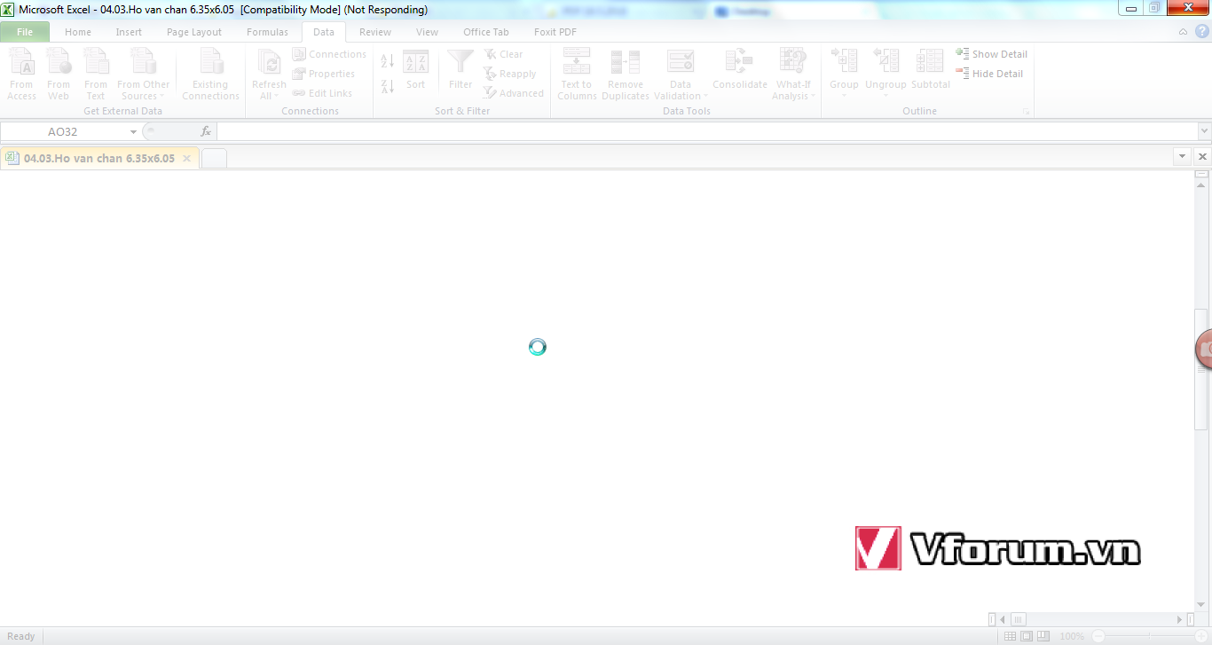Sort ascending A to Z
Screen dimensions: 1212x645
coord(387,61)
